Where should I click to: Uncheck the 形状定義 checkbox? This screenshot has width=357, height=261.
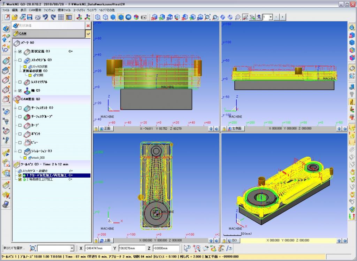(x=20, y=51)
